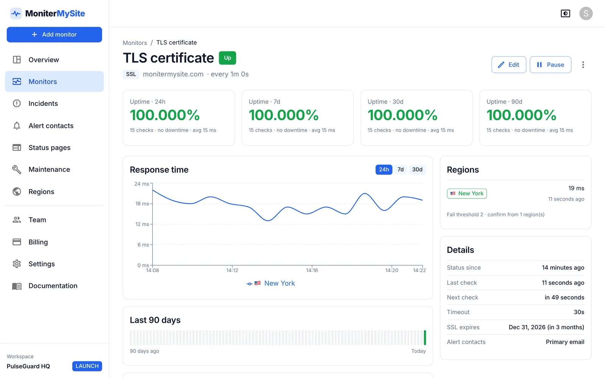Screen dimensions: 605x378
Task: Switch response time chart to 30d
Action: pos(417,169)
